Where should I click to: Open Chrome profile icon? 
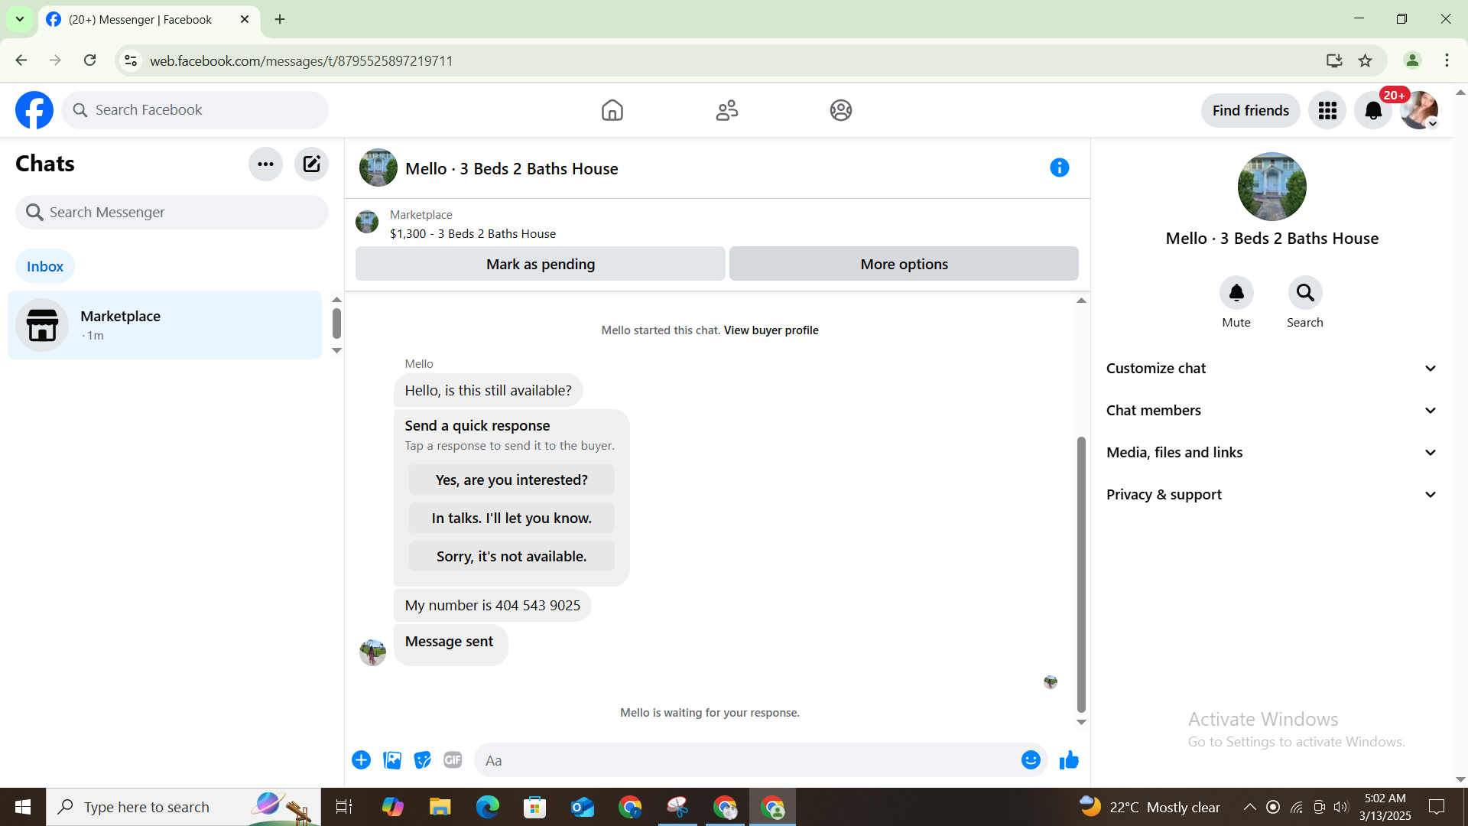click(1412, 60)
